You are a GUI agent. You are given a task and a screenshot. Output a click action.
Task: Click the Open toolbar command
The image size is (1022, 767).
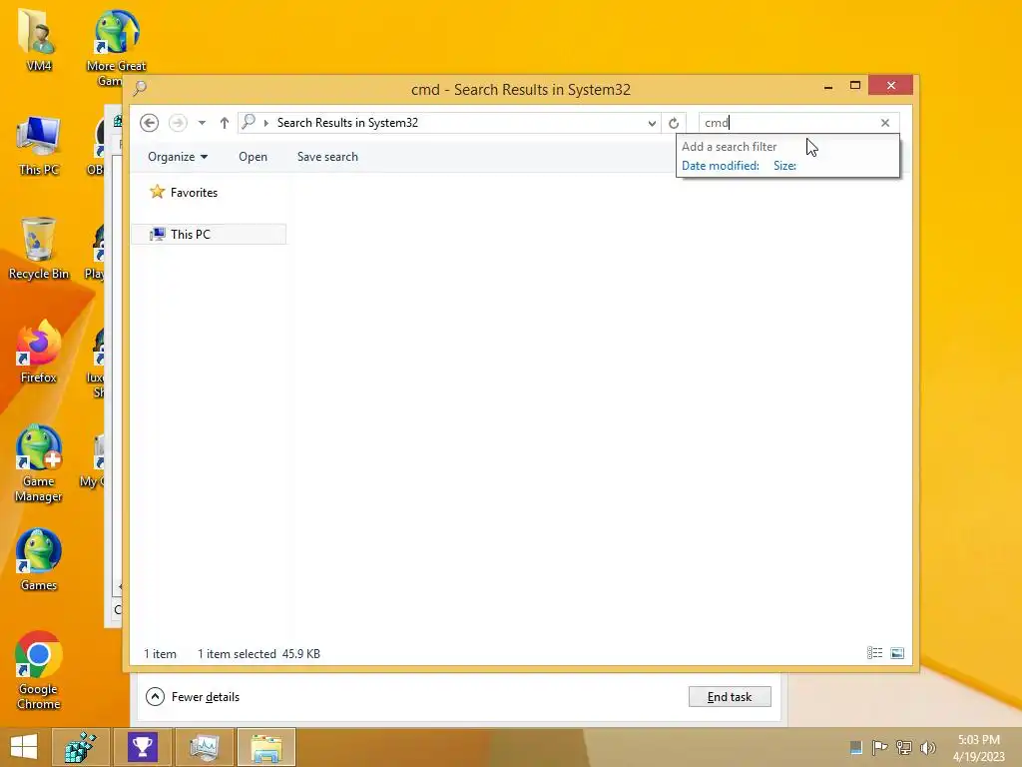pyautogui.click(x=253, y=157)
